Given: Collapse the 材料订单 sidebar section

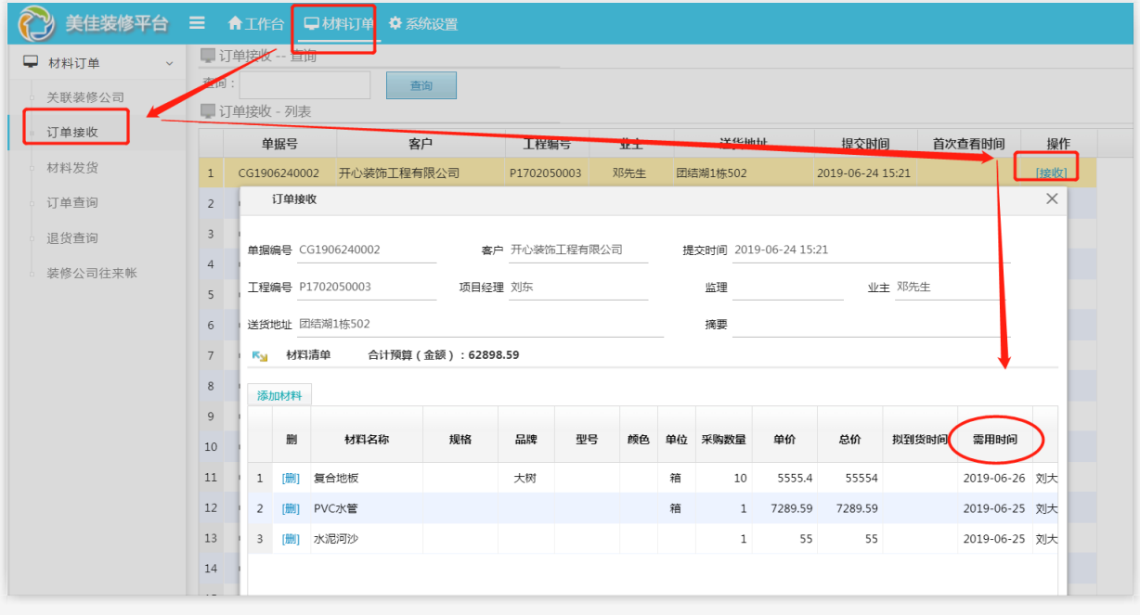Looking at the screenshot, I should click(169, 63).
